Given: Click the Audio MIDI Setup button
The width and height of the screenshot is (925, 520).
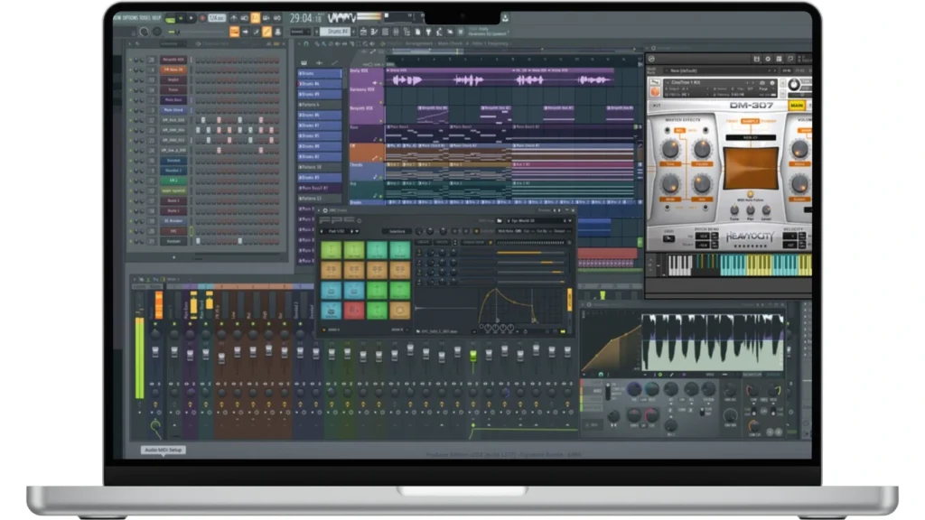Looking at the screenshot, I should 164,450.
